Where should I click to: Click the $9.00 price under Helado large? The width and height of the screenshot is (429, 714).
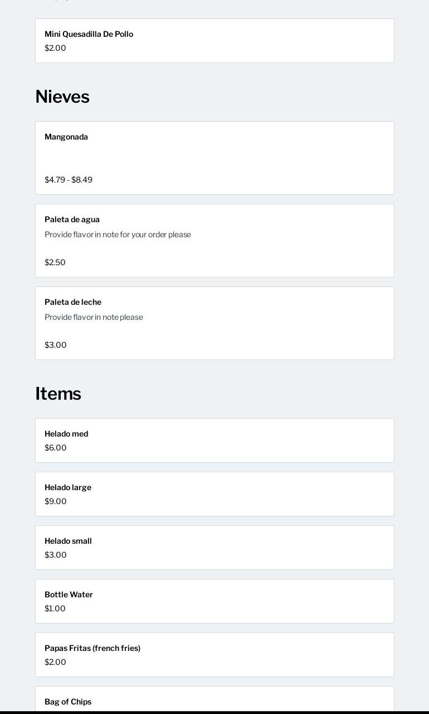coord(56,501)
